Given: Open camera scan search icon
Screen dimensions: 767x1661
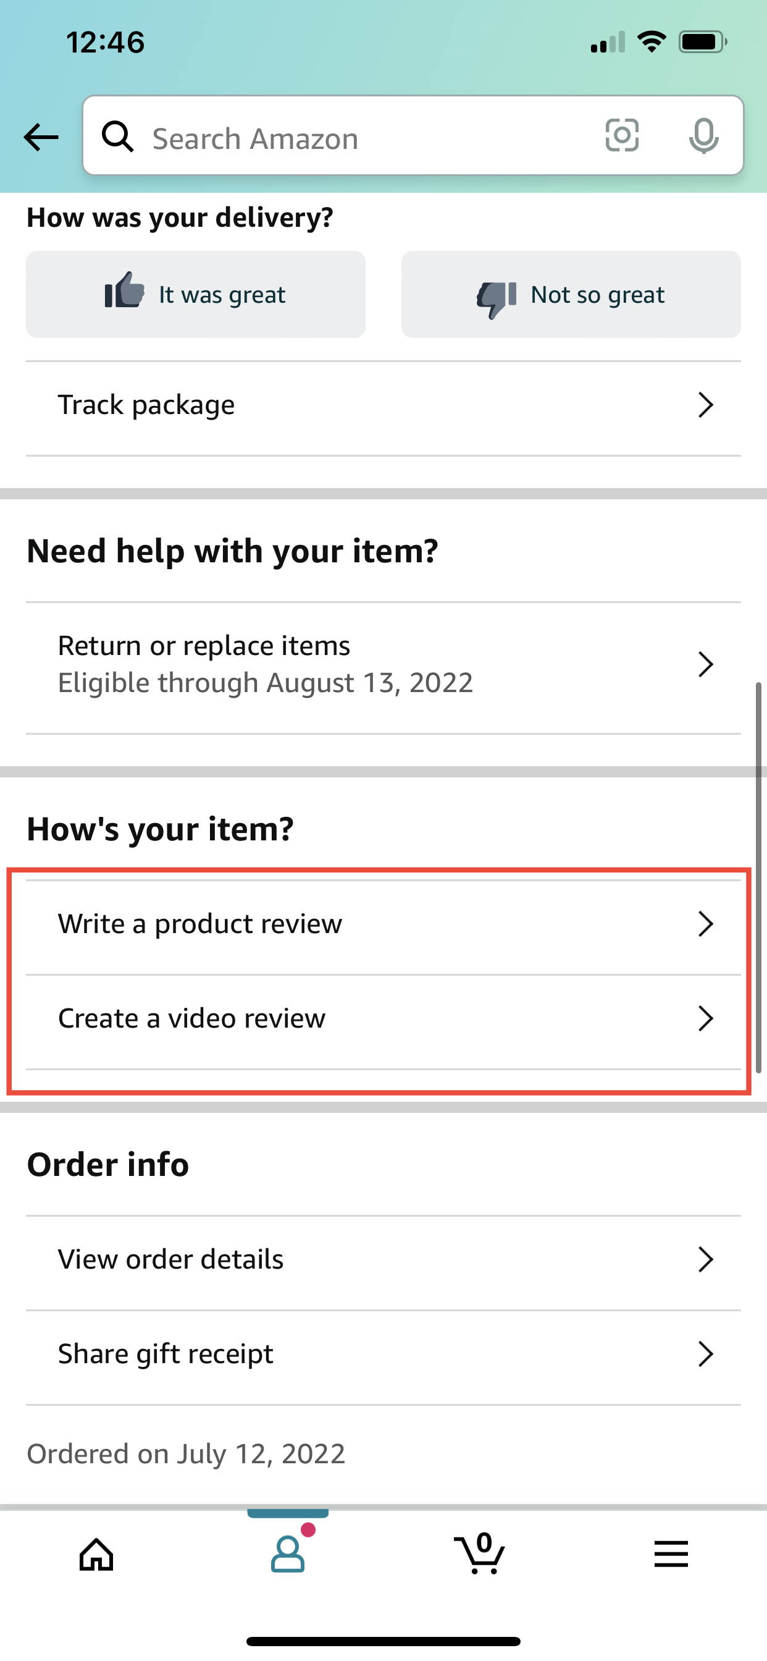Looking at the screenshot, I should 622,135.
